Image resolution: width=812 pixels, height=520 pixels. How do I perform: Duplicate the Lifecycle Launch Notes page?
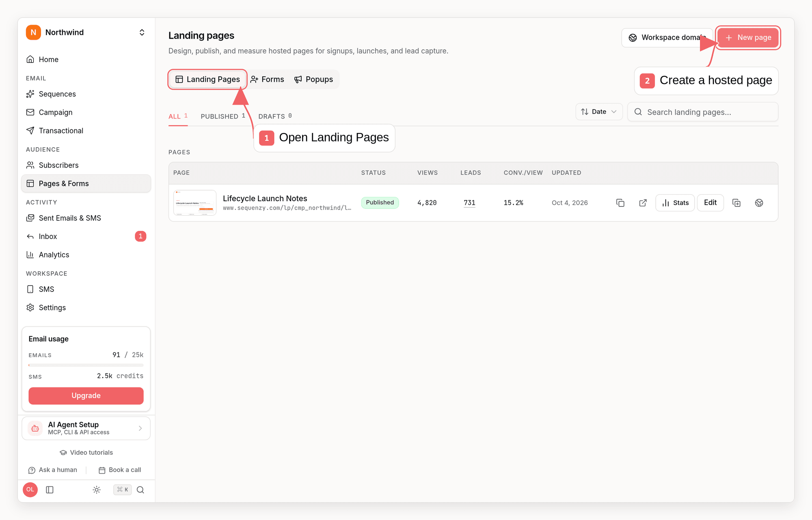pos(736,203)
